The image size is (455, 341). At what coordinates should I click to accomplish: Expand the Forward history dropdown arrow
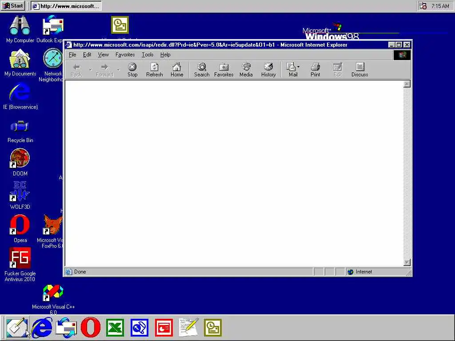[x=118, y=70]
